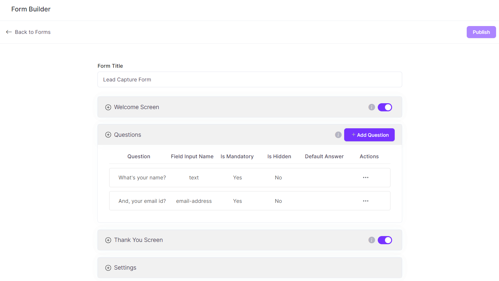499x281 pixels.
Task: Click the plus icon inside Add Question
Action: (353, 134)
